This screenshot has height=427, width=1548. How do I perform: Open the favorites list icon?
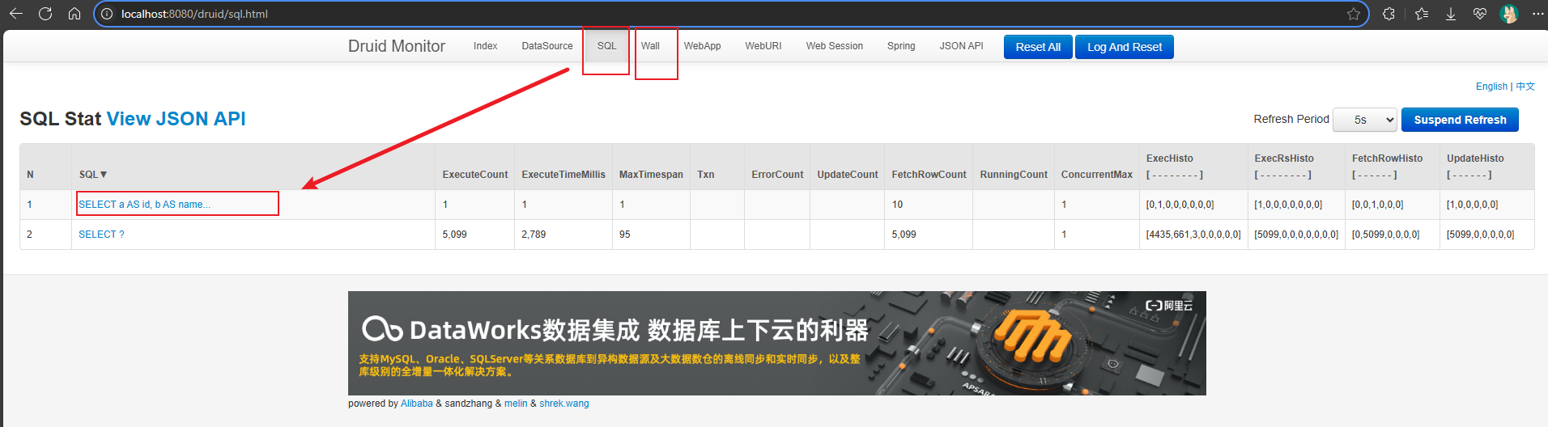pyautogui.click(x=1422, y=14)
